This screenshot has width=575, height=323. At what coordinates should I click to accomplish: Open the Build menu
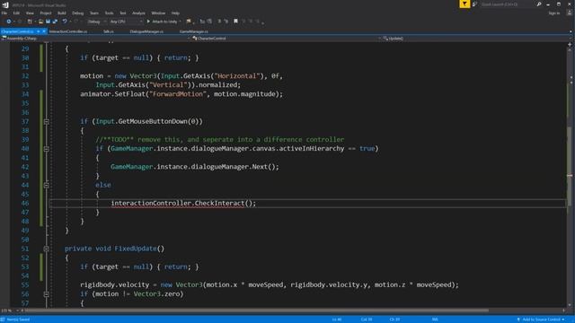62,13
